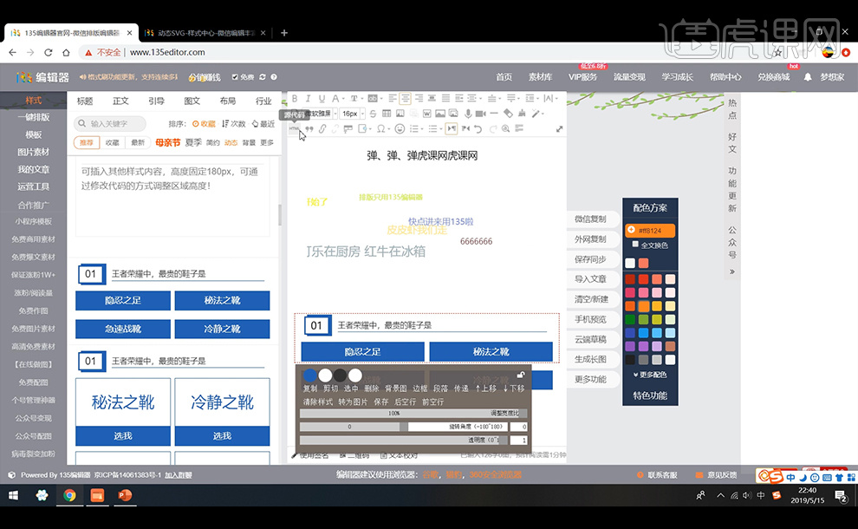Click the browser address bar URL
This screenshot has width=858, height=529.
tap(167, 52)
